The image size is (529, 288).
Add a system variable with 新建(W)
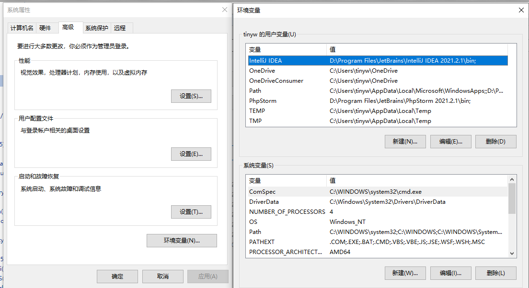405,273
